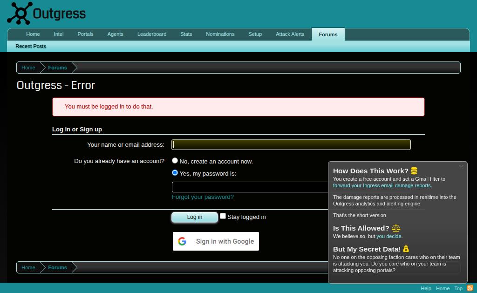Click the scales emoji beside 'Is This Allowed?'
The height and width of the screenshot is (293, 477).
tap(396, 228)
